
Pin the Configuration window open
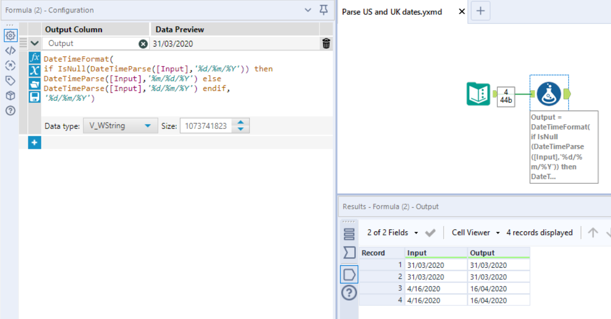coord(323,10)
